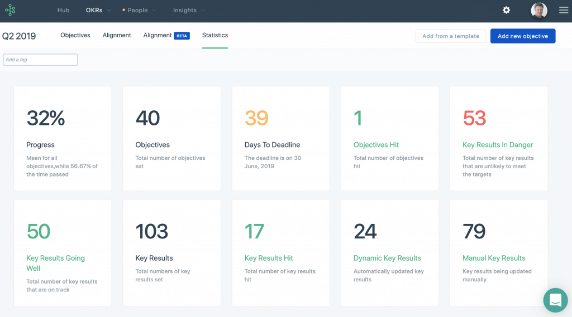The height and width of the screenshot is (317, 572).
Task: Click the 103 key results number
Action: [152, 231]
